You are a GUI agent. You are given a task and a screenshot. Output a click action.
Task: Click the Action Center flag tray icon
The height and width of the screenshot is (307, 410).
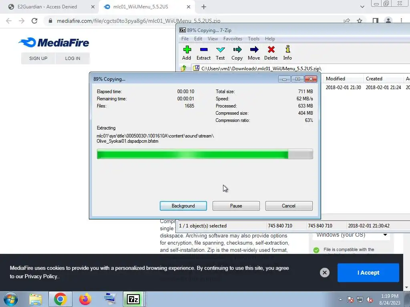click(x=350, y=299)
